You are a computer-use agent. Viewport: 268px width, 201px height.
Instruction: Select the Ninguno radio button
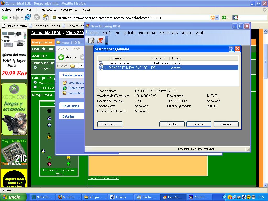[x=35, y=68]
